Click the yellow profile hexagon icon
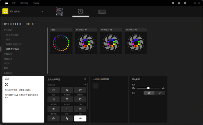Image resolution: width=203 pixels, height=125 pixels. pos(5,11)
